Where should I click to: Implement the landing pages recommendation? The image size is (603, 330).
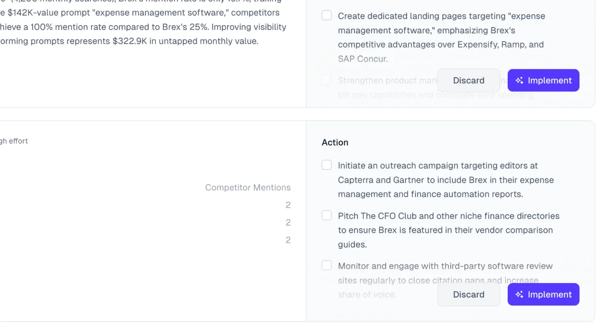pos(543,80)
